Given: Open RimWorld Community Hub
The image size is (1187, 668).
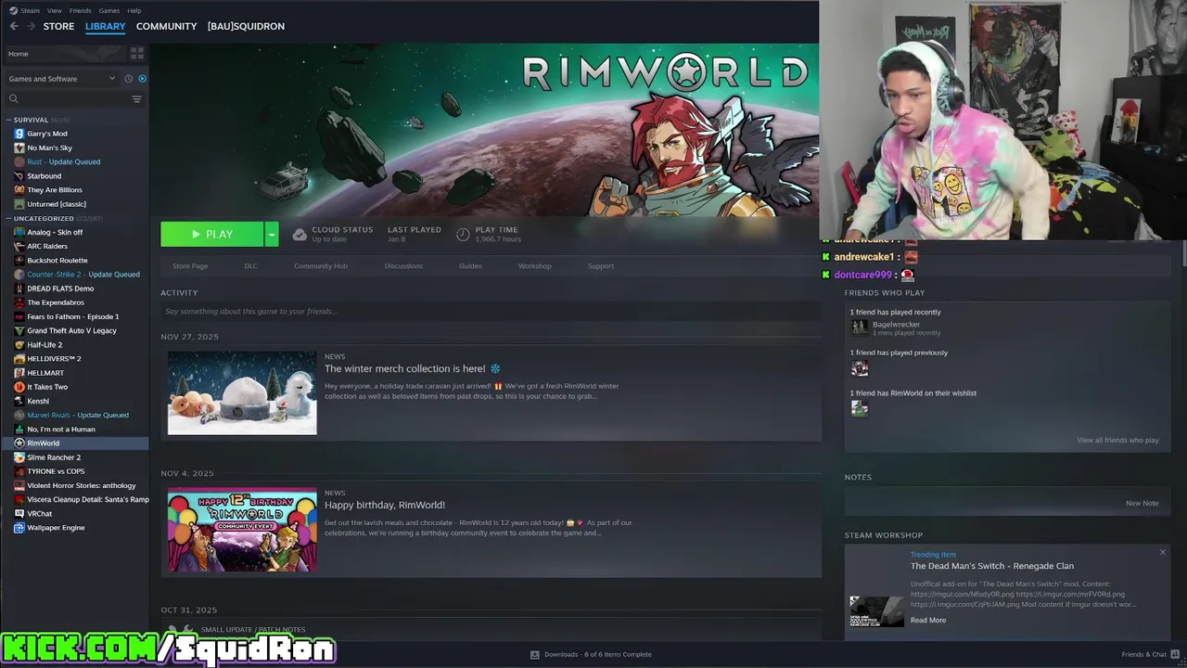Looking at the screenshot, I should tap(321, 266).
